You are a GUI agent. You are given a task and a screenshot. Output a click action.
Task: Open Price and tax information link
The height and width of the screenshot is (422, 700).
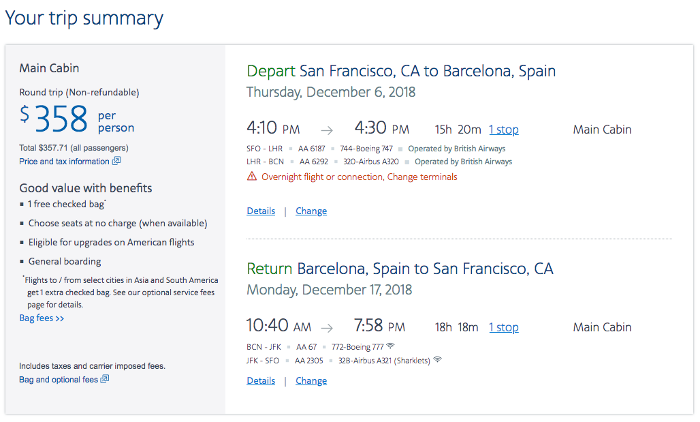point(64,162)
